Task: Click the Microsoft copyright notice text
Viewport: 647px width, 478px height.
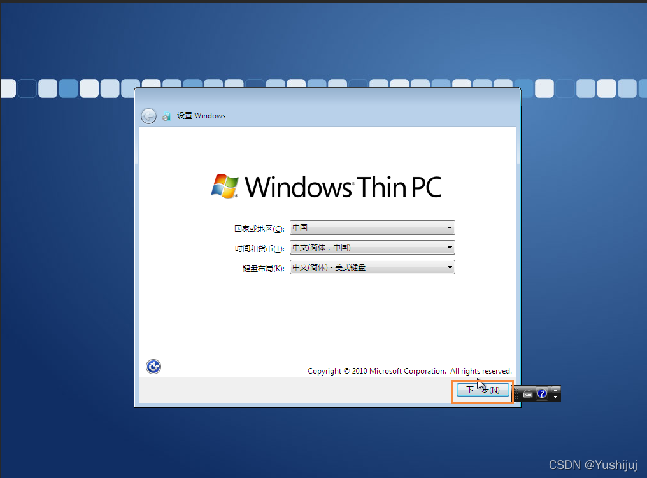Action: click(x=409, y=371)
